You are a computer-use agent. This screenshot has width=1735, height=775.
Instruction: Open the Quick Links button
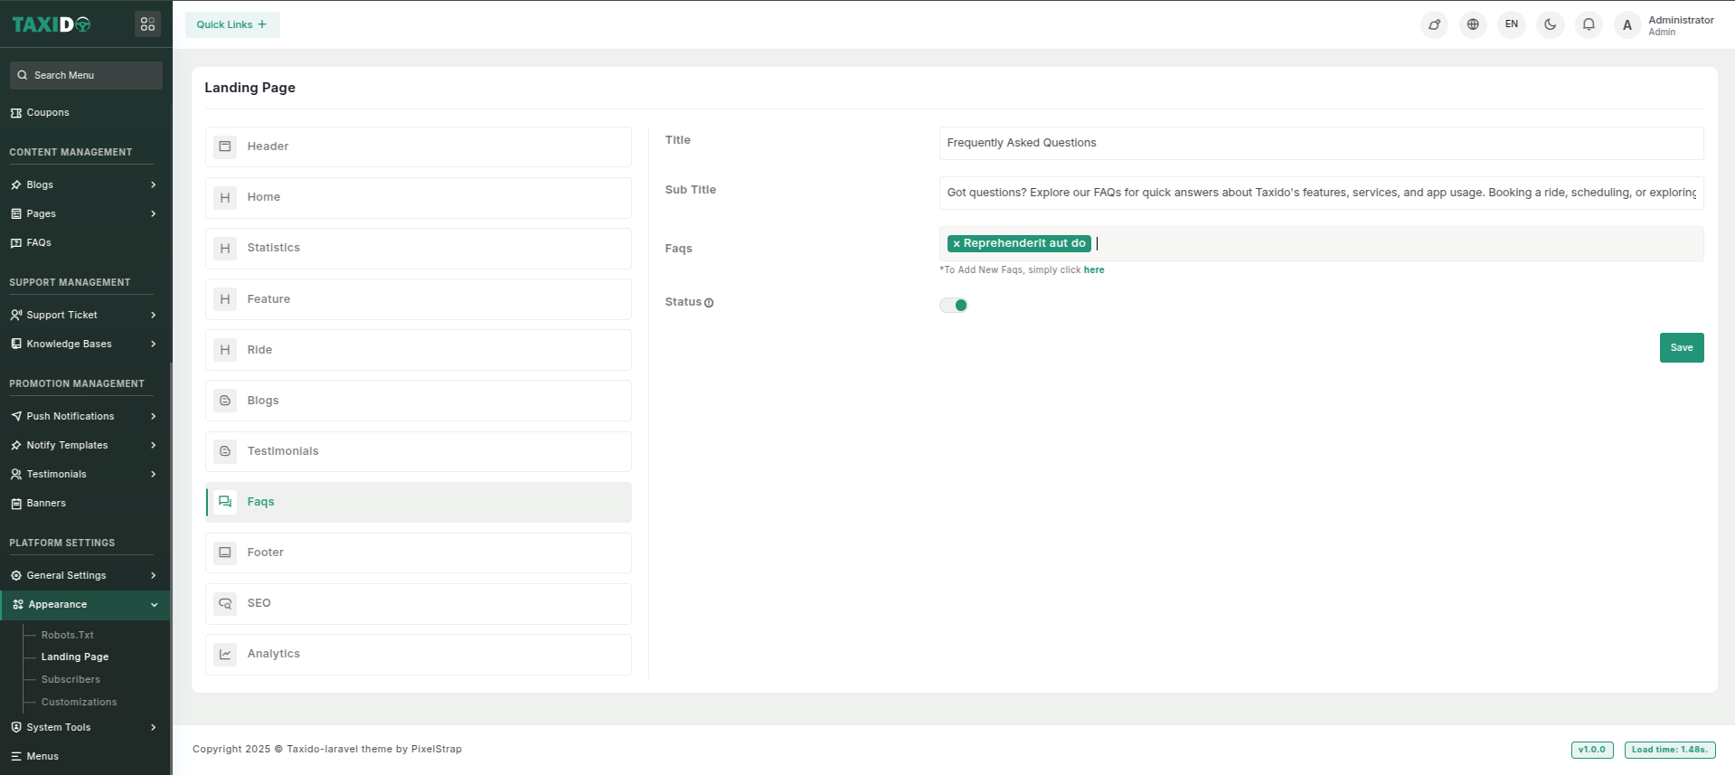point(232,24)
